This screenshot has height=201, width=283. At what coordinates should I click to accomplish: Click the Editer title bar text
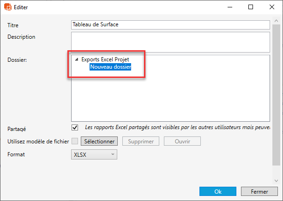(x=21, y=7)
